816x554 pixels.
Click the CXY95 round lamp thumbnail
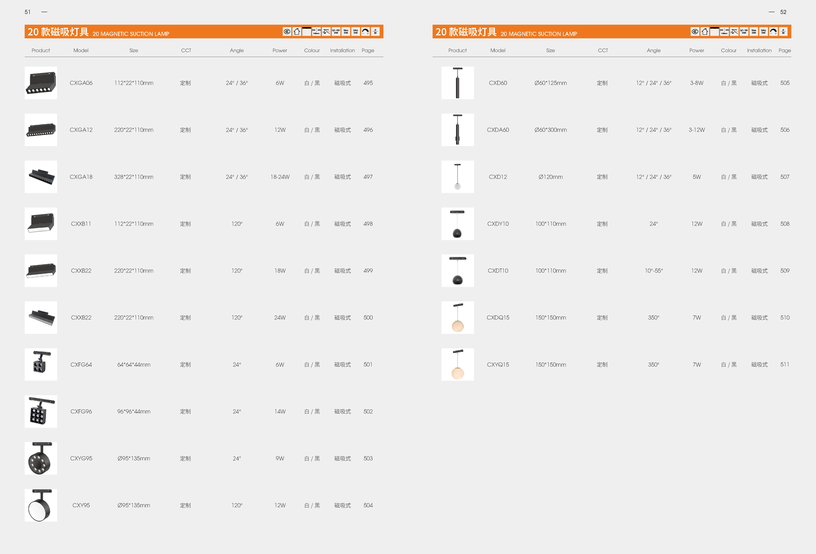(41, 505)
